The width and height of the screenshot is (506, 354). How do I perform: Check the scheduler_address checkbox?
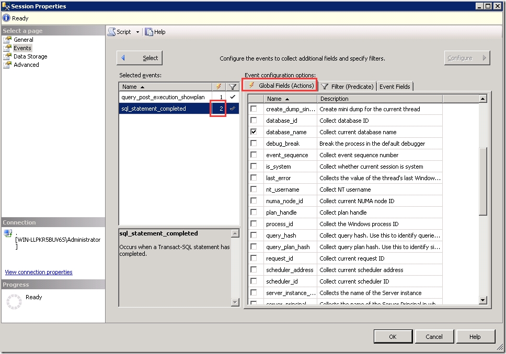[254, 269]
